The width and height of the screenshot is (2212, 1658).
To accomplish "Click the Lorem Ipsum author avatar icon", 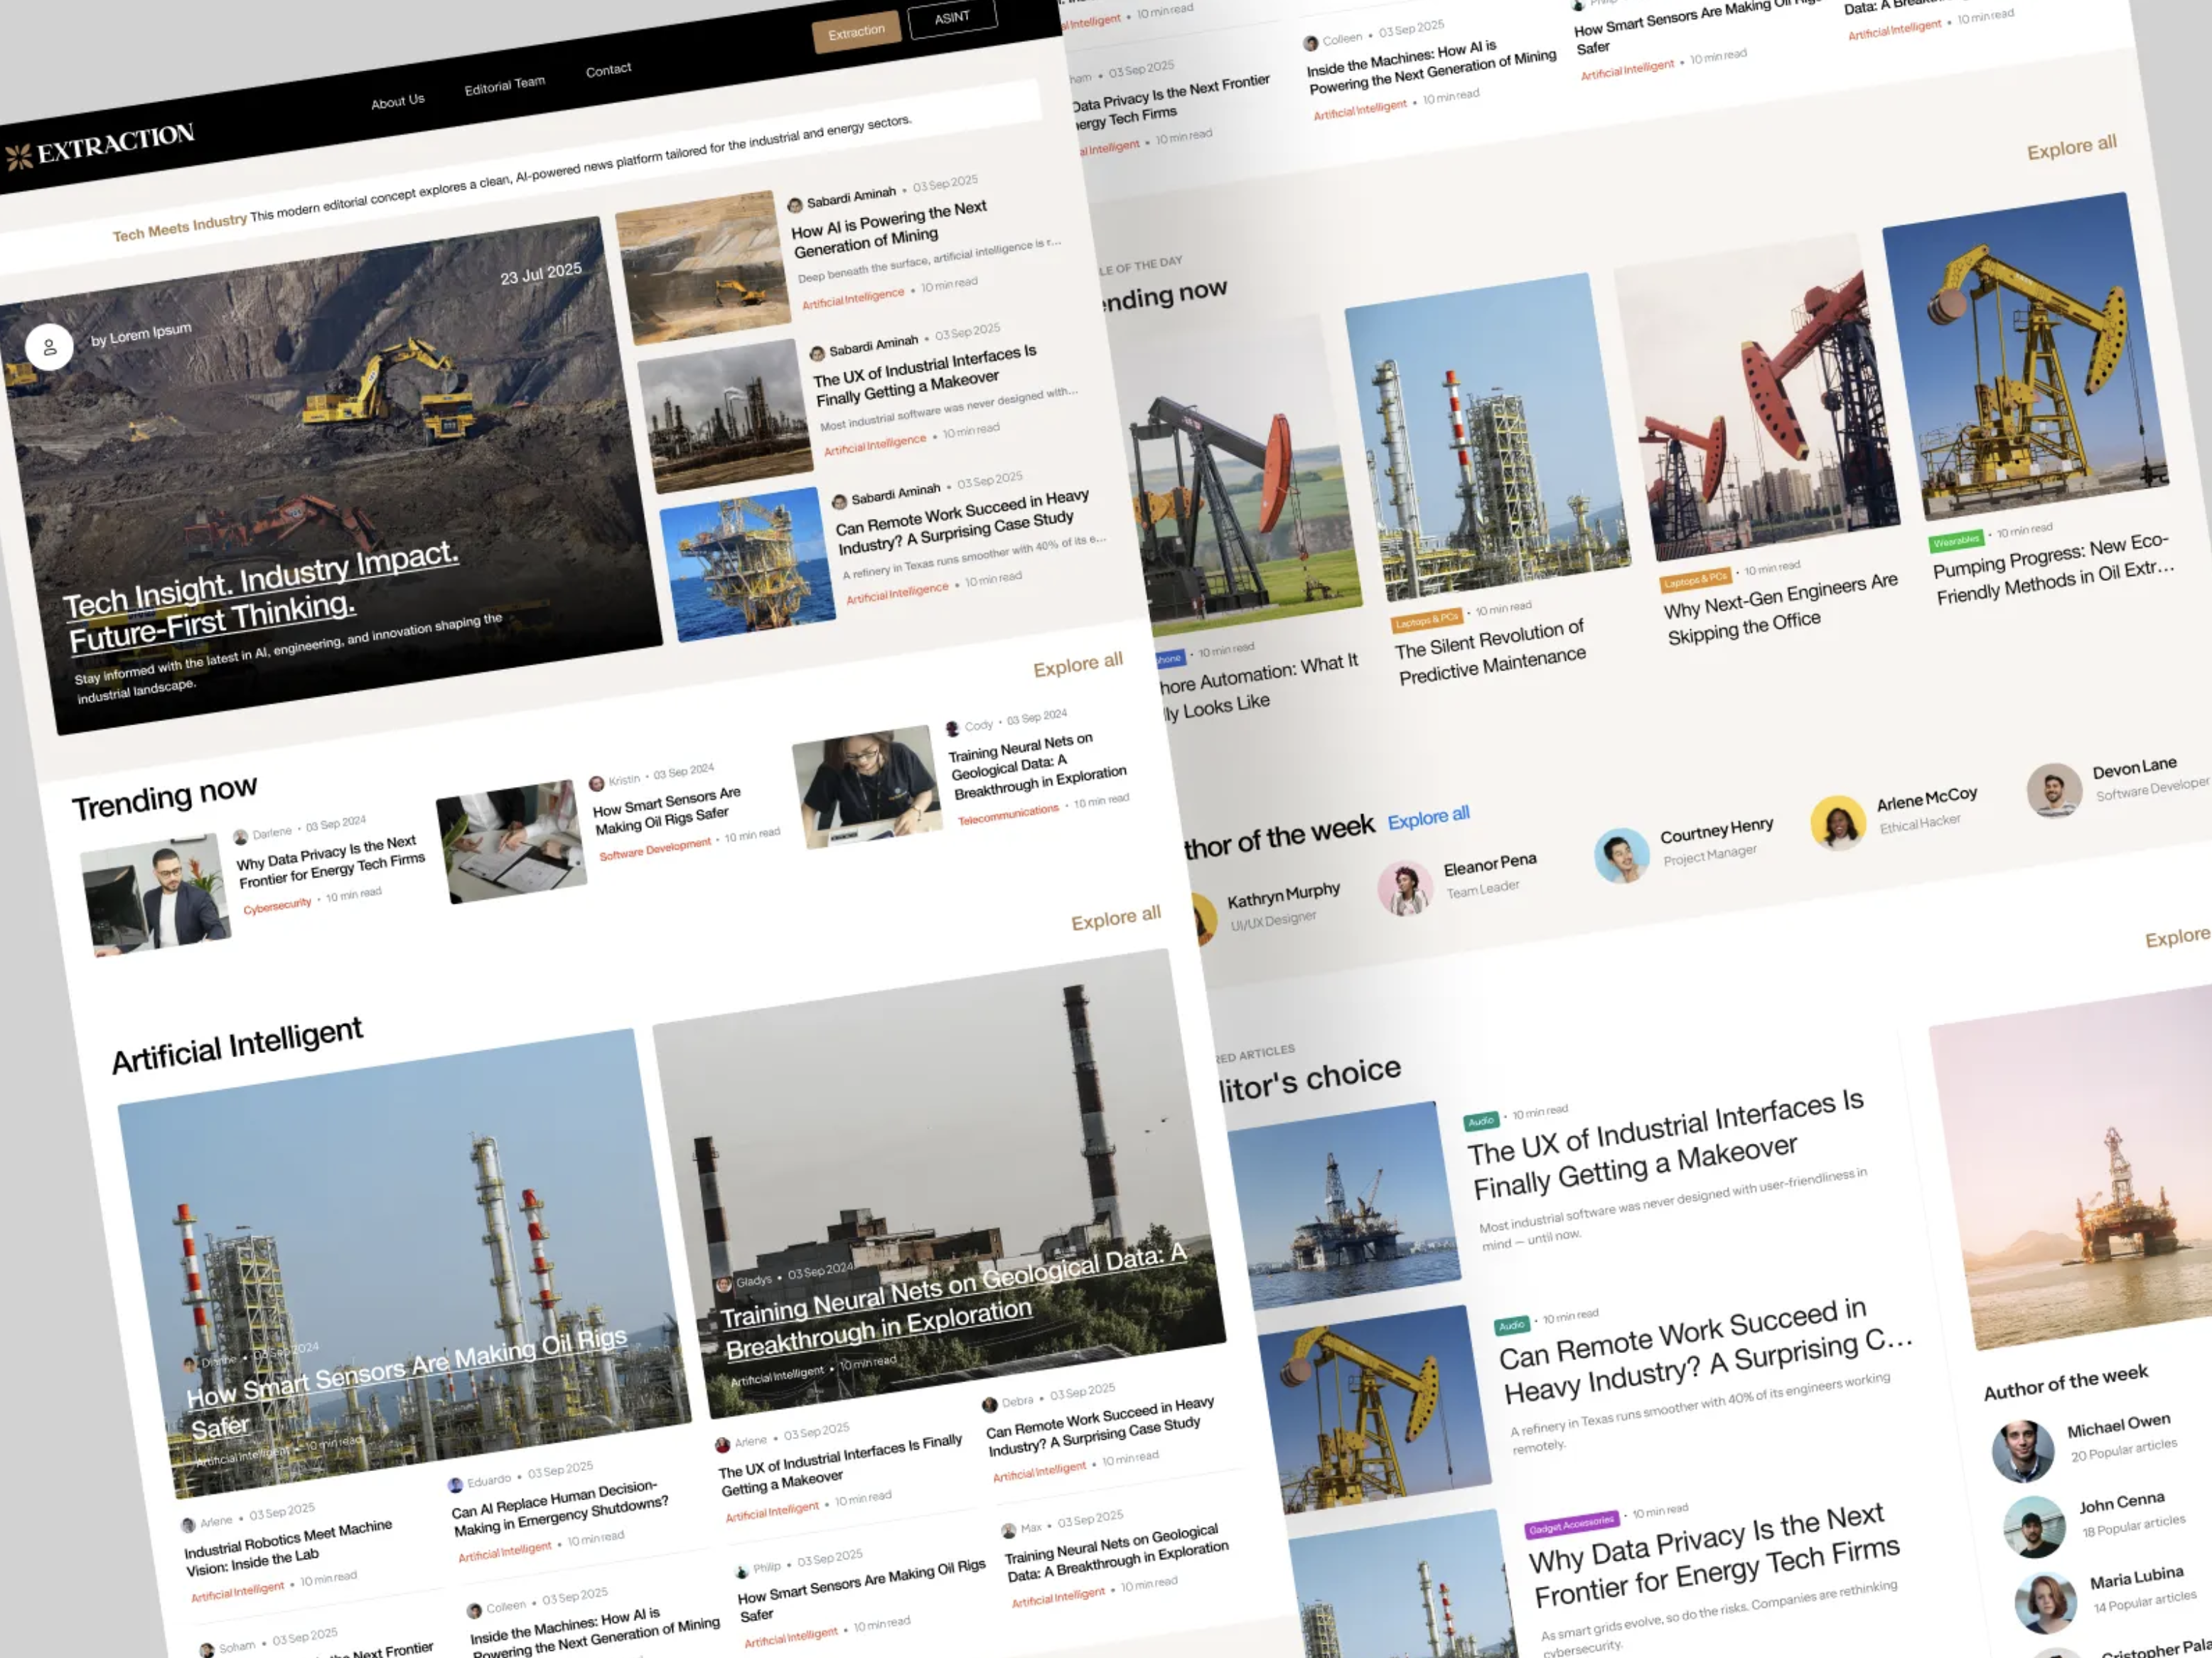I will pyautogui.click(x=49, y=348).
